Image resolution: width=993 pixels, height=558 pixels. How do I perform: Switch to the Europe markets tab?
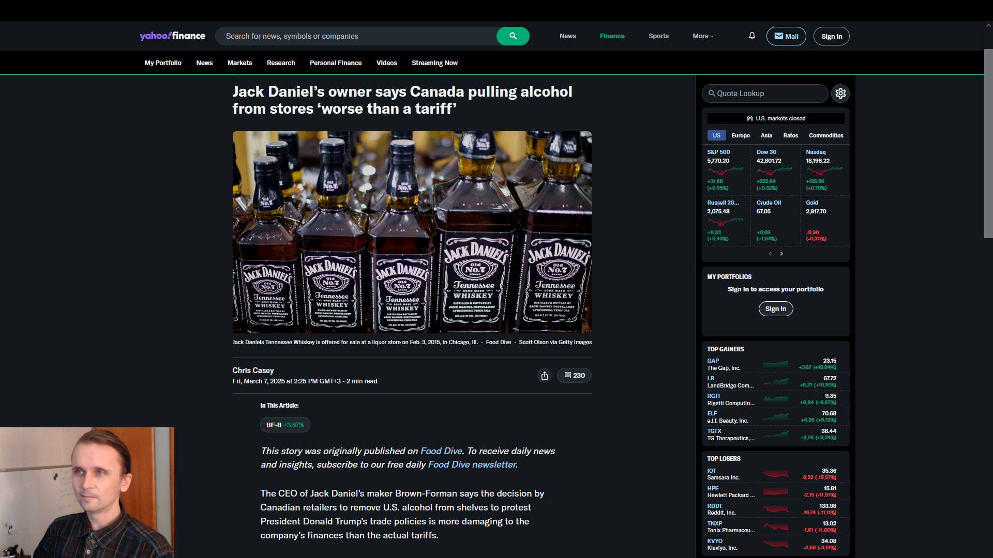point(740,135)
